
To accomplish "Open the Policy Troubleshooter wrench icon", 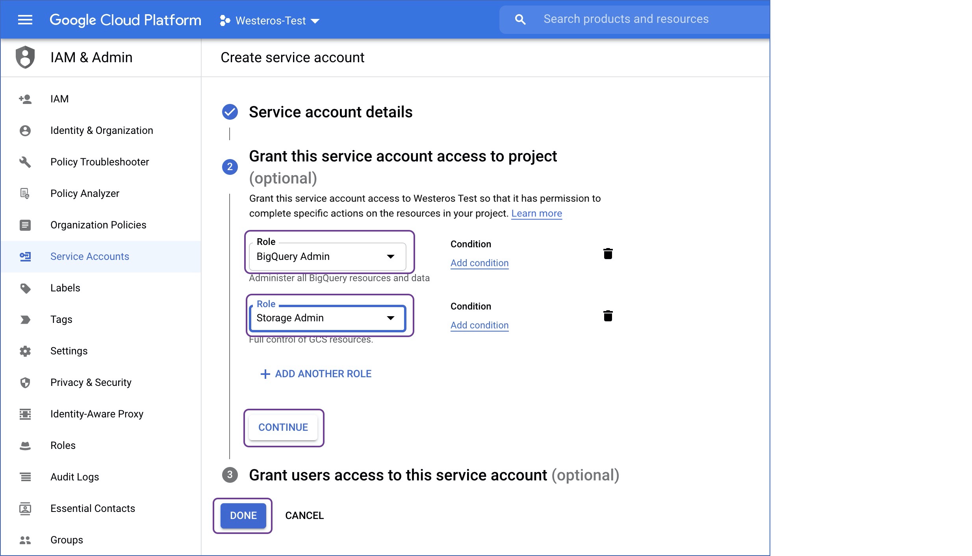I will click(x=25, y=162).
